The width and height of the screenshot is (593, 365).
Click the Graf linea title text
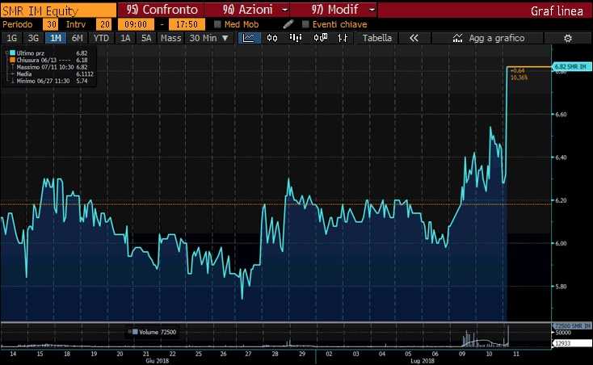click(x=557, y=11)
